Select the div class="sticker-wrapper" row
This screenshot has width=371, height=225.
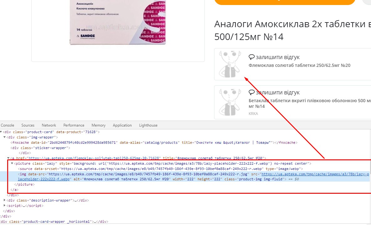pos(40,148)
